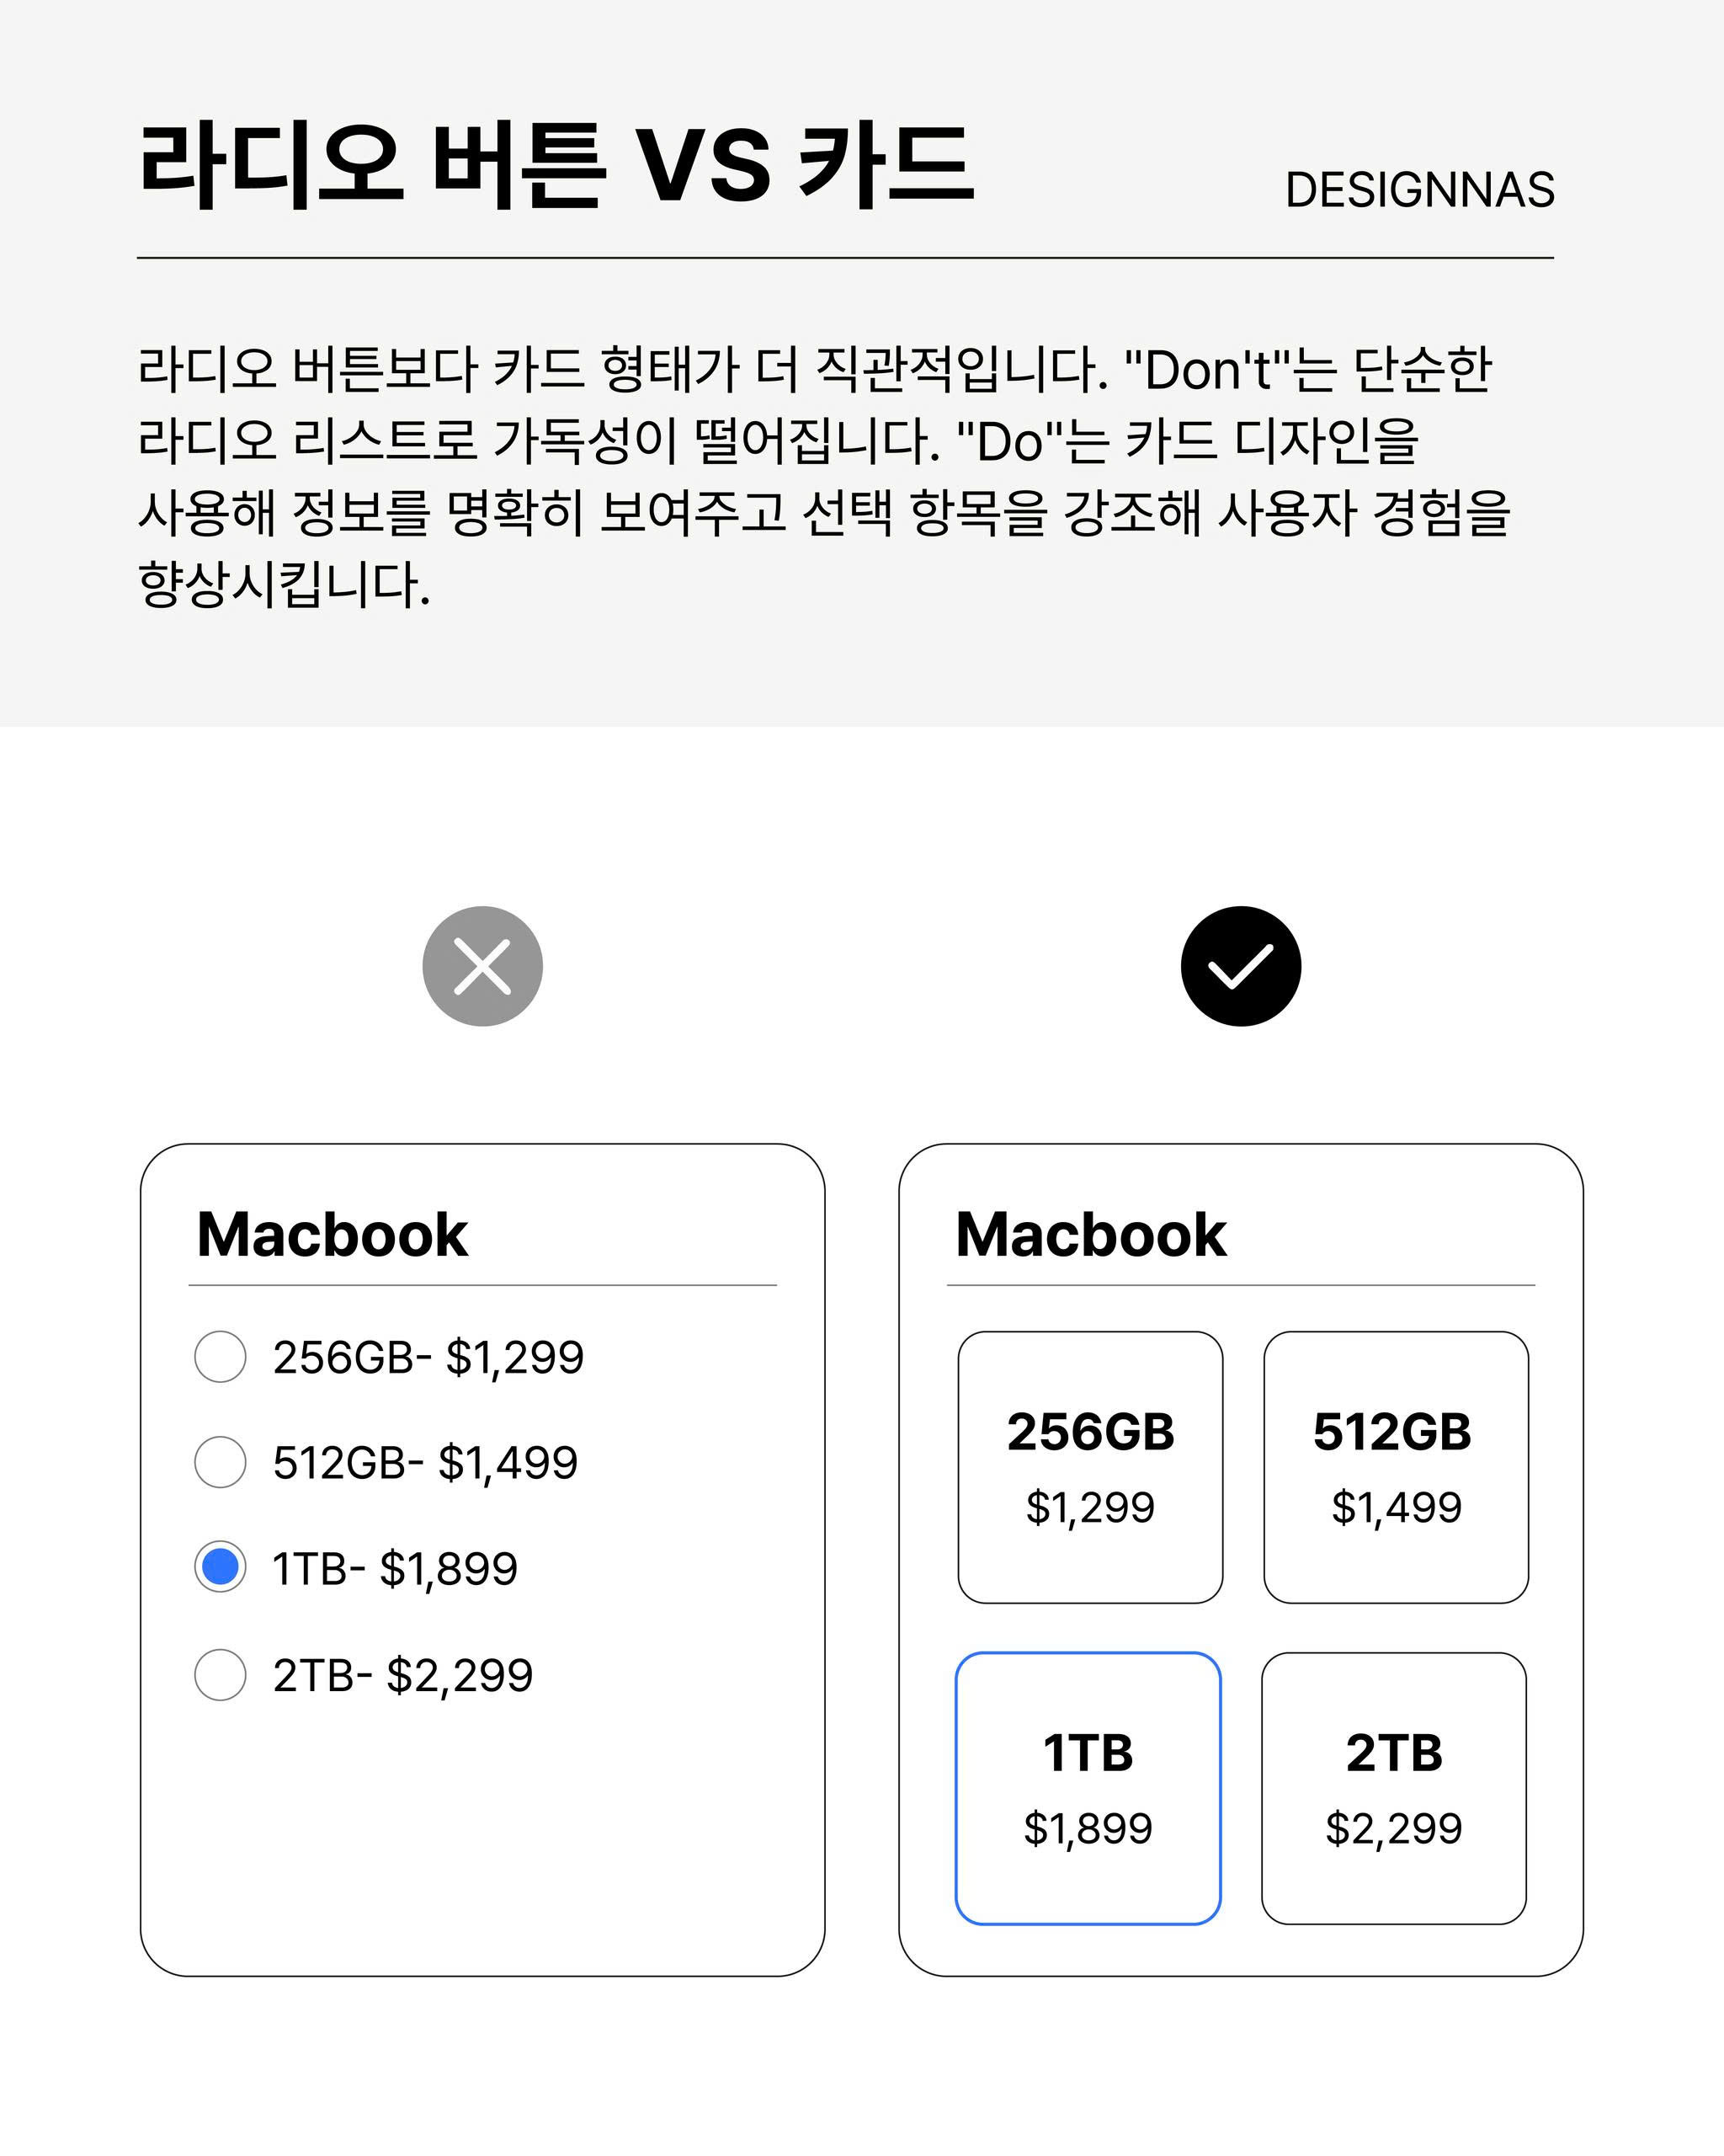Click the black checkmark "Do" icon
The width and height of the screenshot is (1724, 2156).
point(1240,966)
